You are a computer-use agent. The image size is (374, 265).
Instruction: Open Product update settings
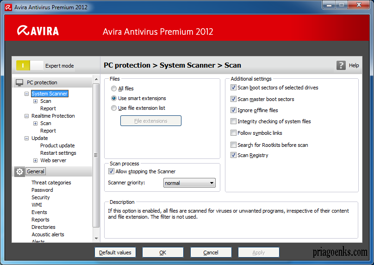click(57, 145)
